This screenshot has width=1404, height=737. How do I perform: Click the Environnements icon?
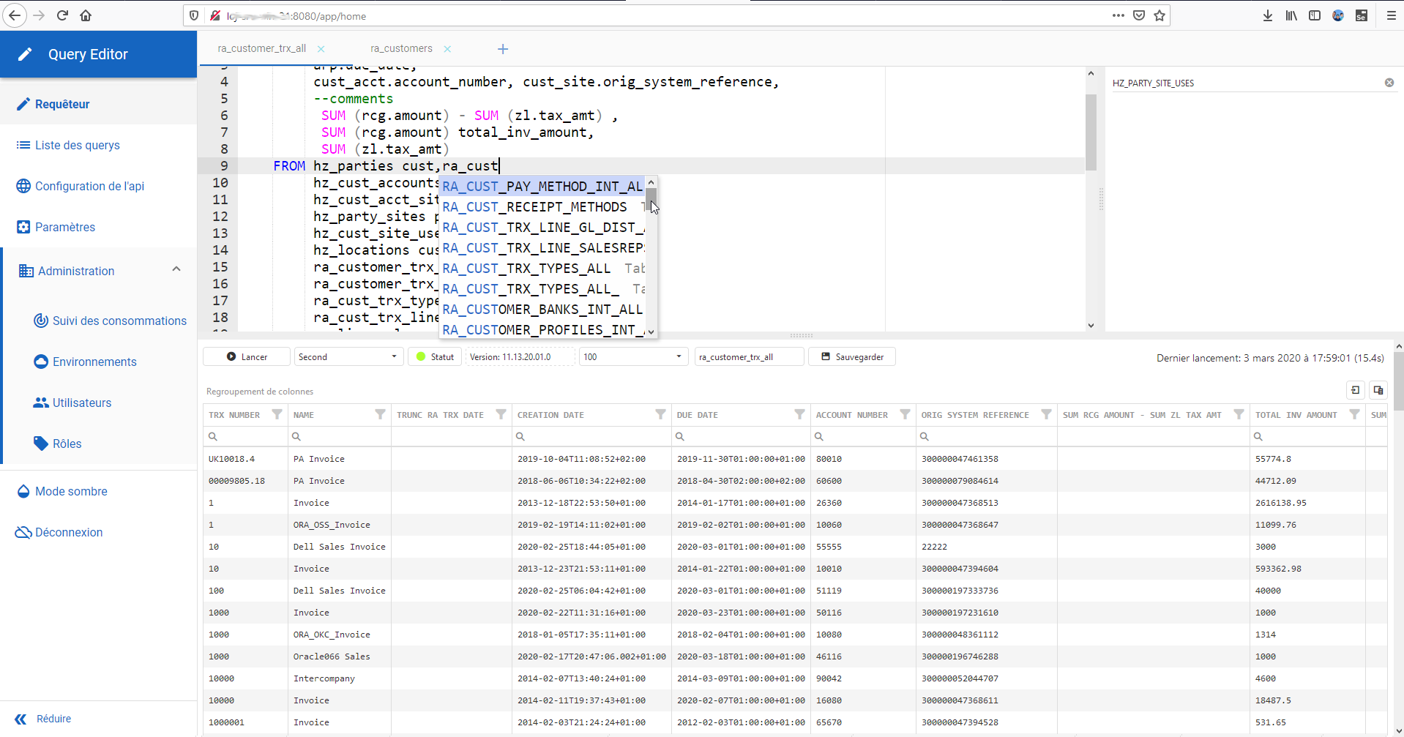(40, 361)
